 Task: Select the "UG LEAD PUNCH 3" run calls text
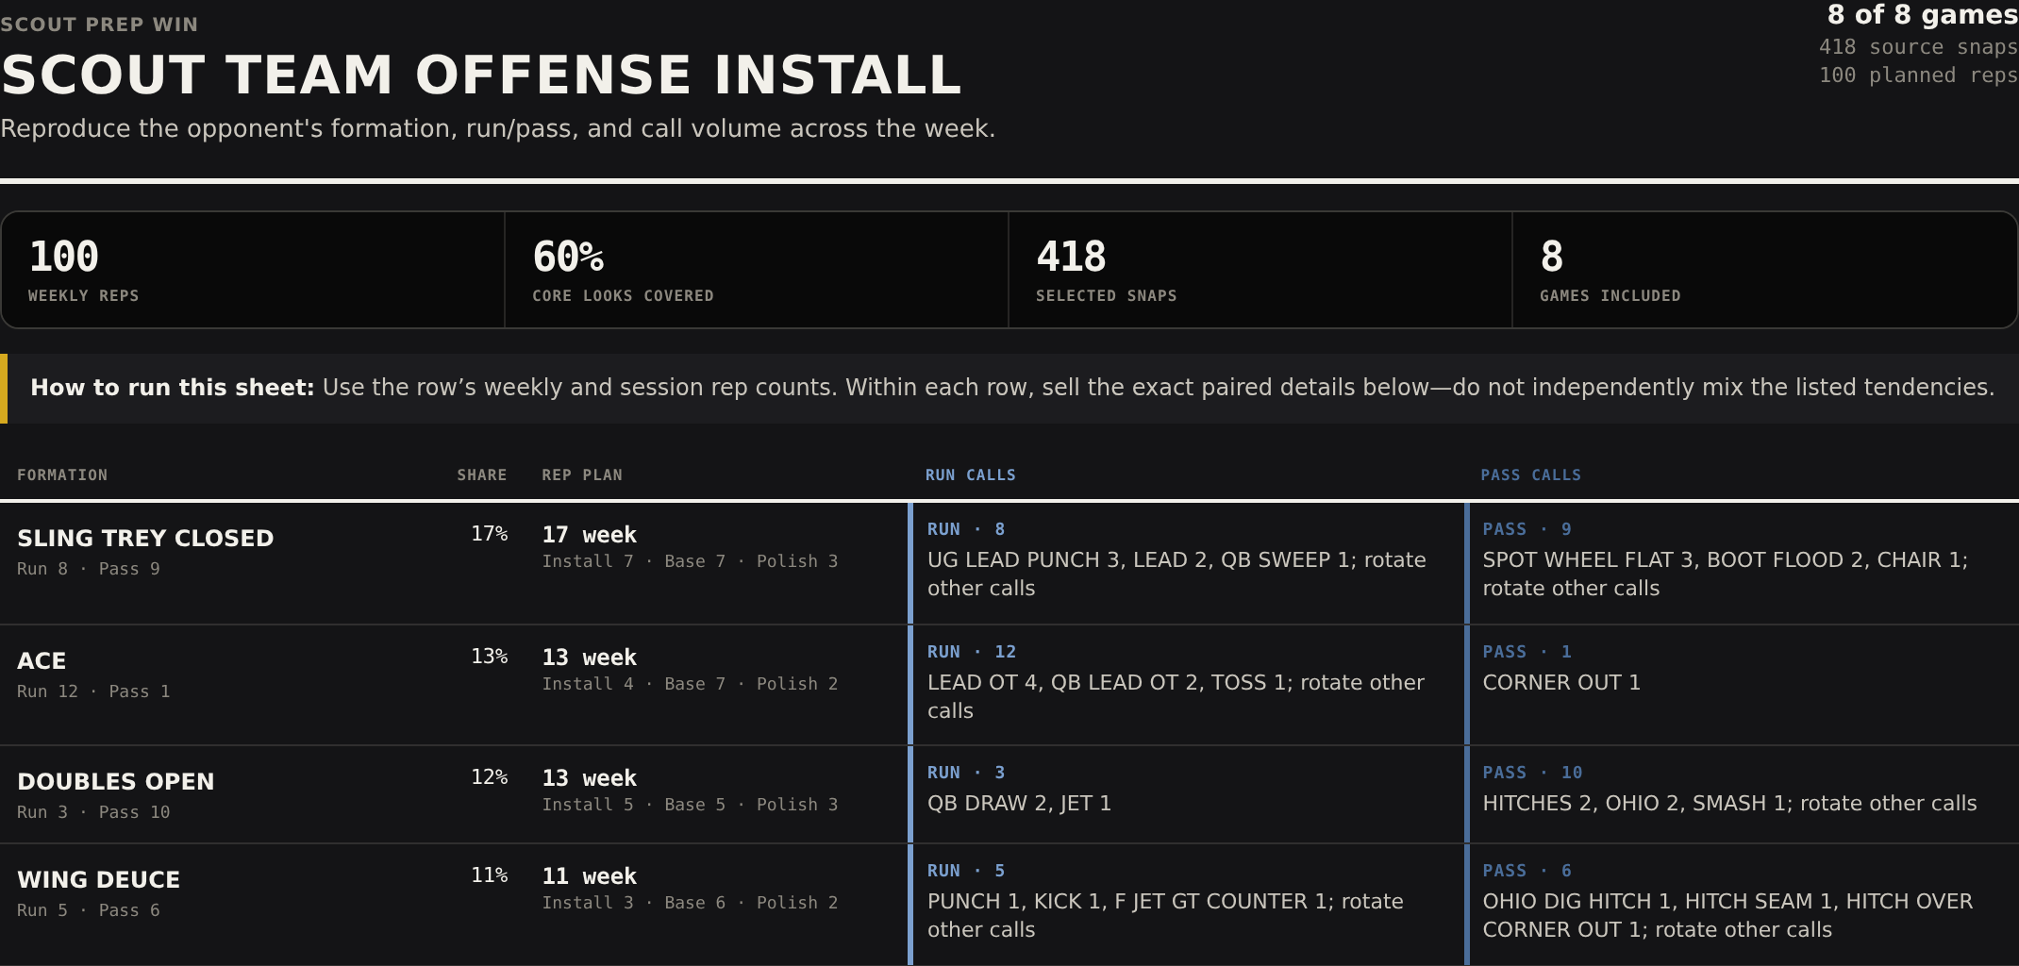click(1176, 574)
